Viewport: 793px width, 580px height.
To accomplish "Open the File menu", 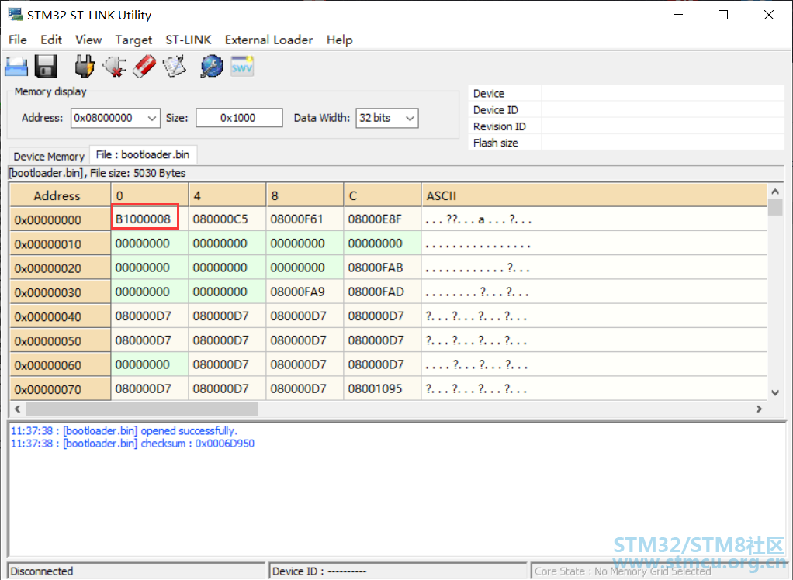I will (18, 40).
